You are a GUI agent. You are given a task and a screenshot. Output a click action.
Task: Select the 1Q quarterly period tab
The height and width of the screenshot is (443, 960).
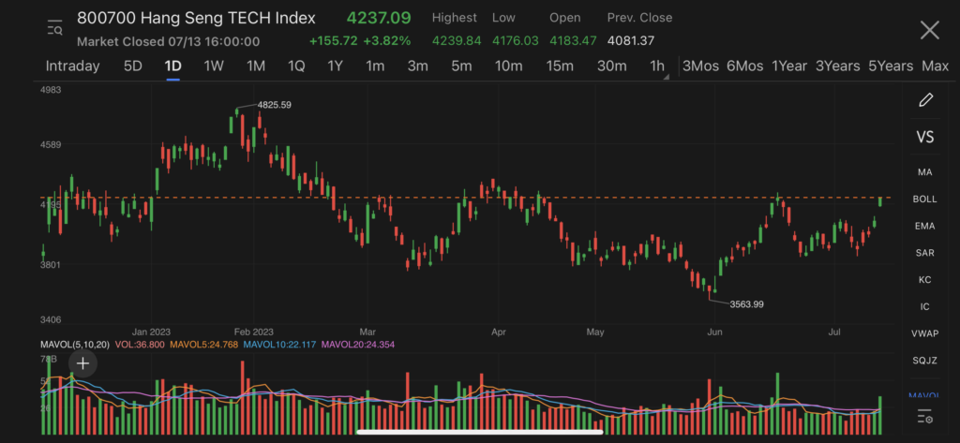296,66
